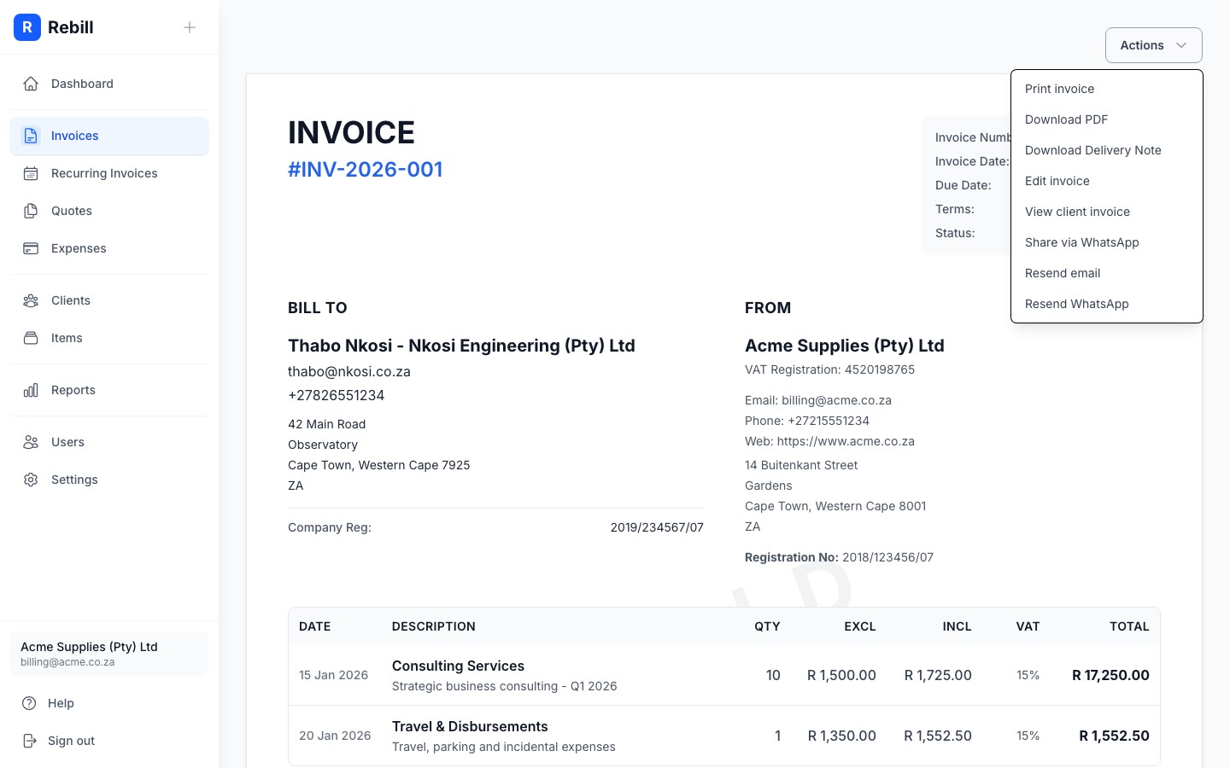Click the Users icon in the sidebar
The height and width of the screenshot is (768, 1230).
[31, 442]
